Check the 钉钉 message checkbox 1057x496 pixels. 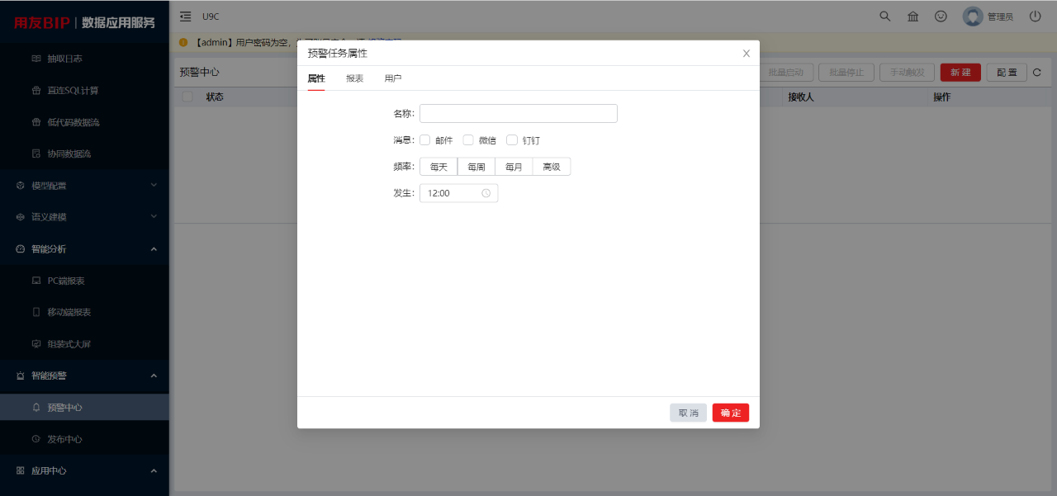pyautogui.click(x=512, y=140)
